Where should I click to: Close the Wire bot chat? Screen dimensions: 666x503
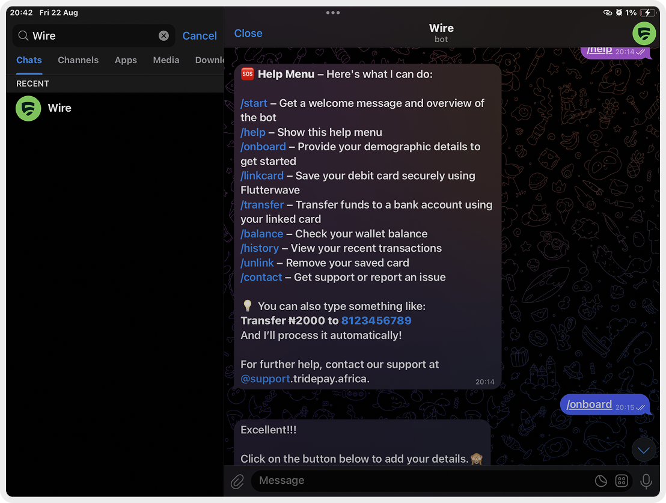(x=248, y=33)
